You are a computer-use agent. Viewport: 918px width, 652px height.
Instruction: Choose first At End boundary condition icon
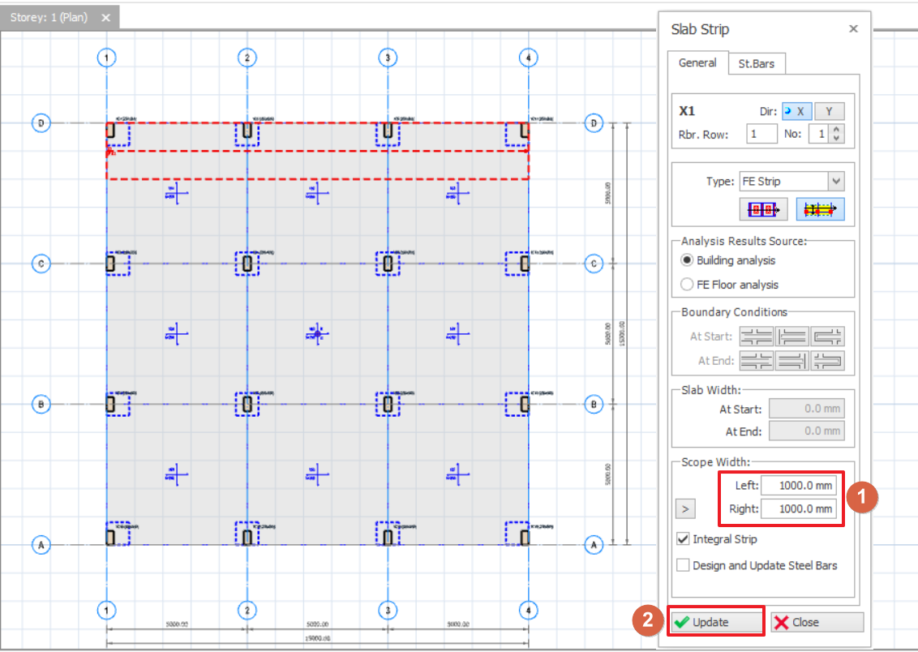756,361
